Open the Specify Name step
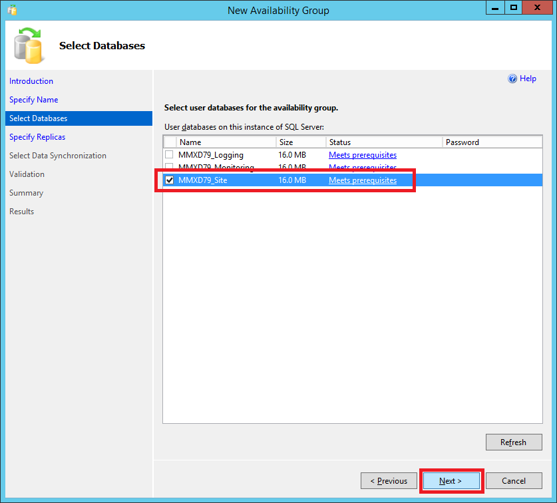 pyautogui.click(x=33, y=100)
